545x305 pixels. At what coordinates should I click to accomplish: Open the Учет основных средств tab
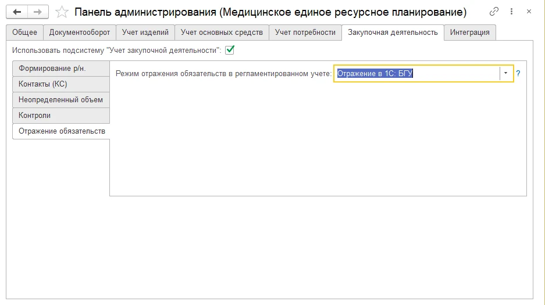coord(222,33)
